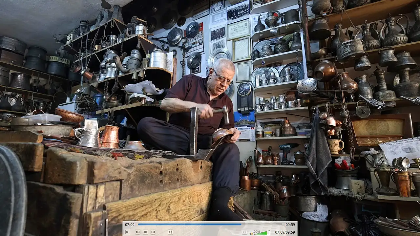
Task: Mute audio via the speaker icon
Action: pos(251,233)
